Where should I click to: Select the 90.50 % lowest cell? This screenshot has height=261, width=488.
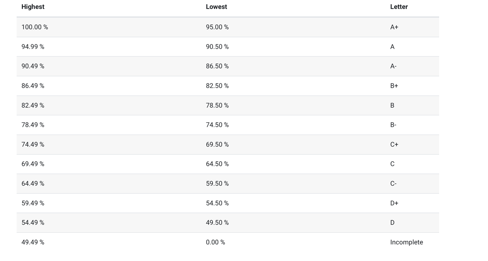click(217, 47)
